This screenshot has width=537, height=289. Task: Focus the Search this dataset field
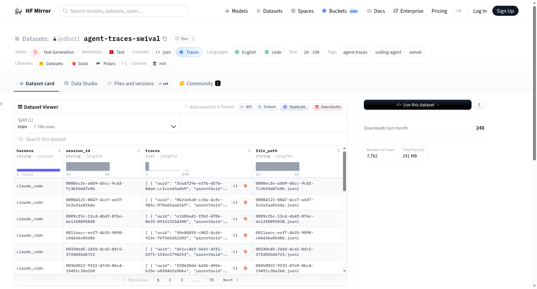[x=181, y=139]
